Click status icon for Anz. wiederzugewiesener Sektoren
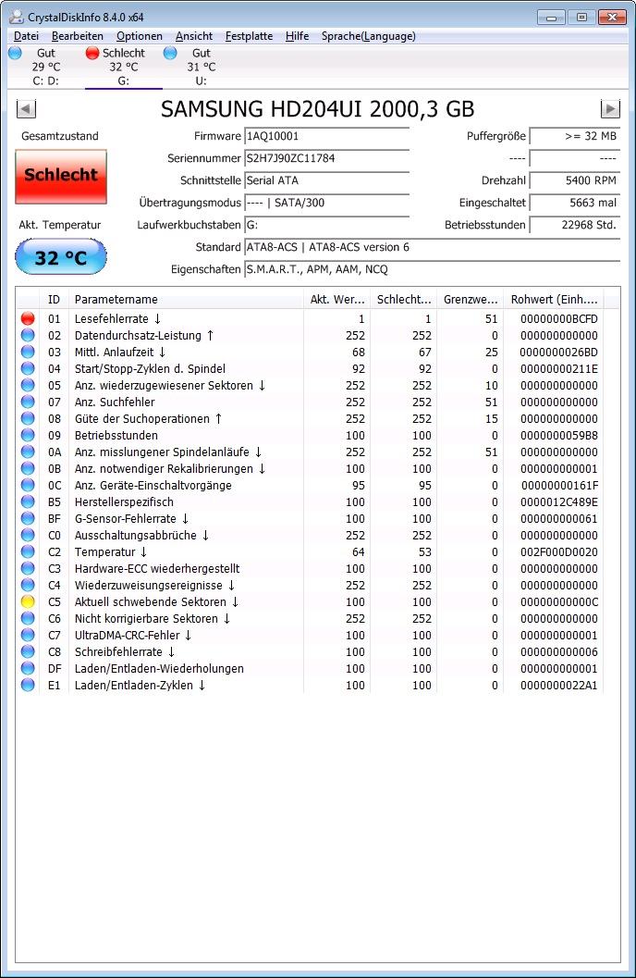This screenshot has height=978, width=636. click(x=28, y=385)
